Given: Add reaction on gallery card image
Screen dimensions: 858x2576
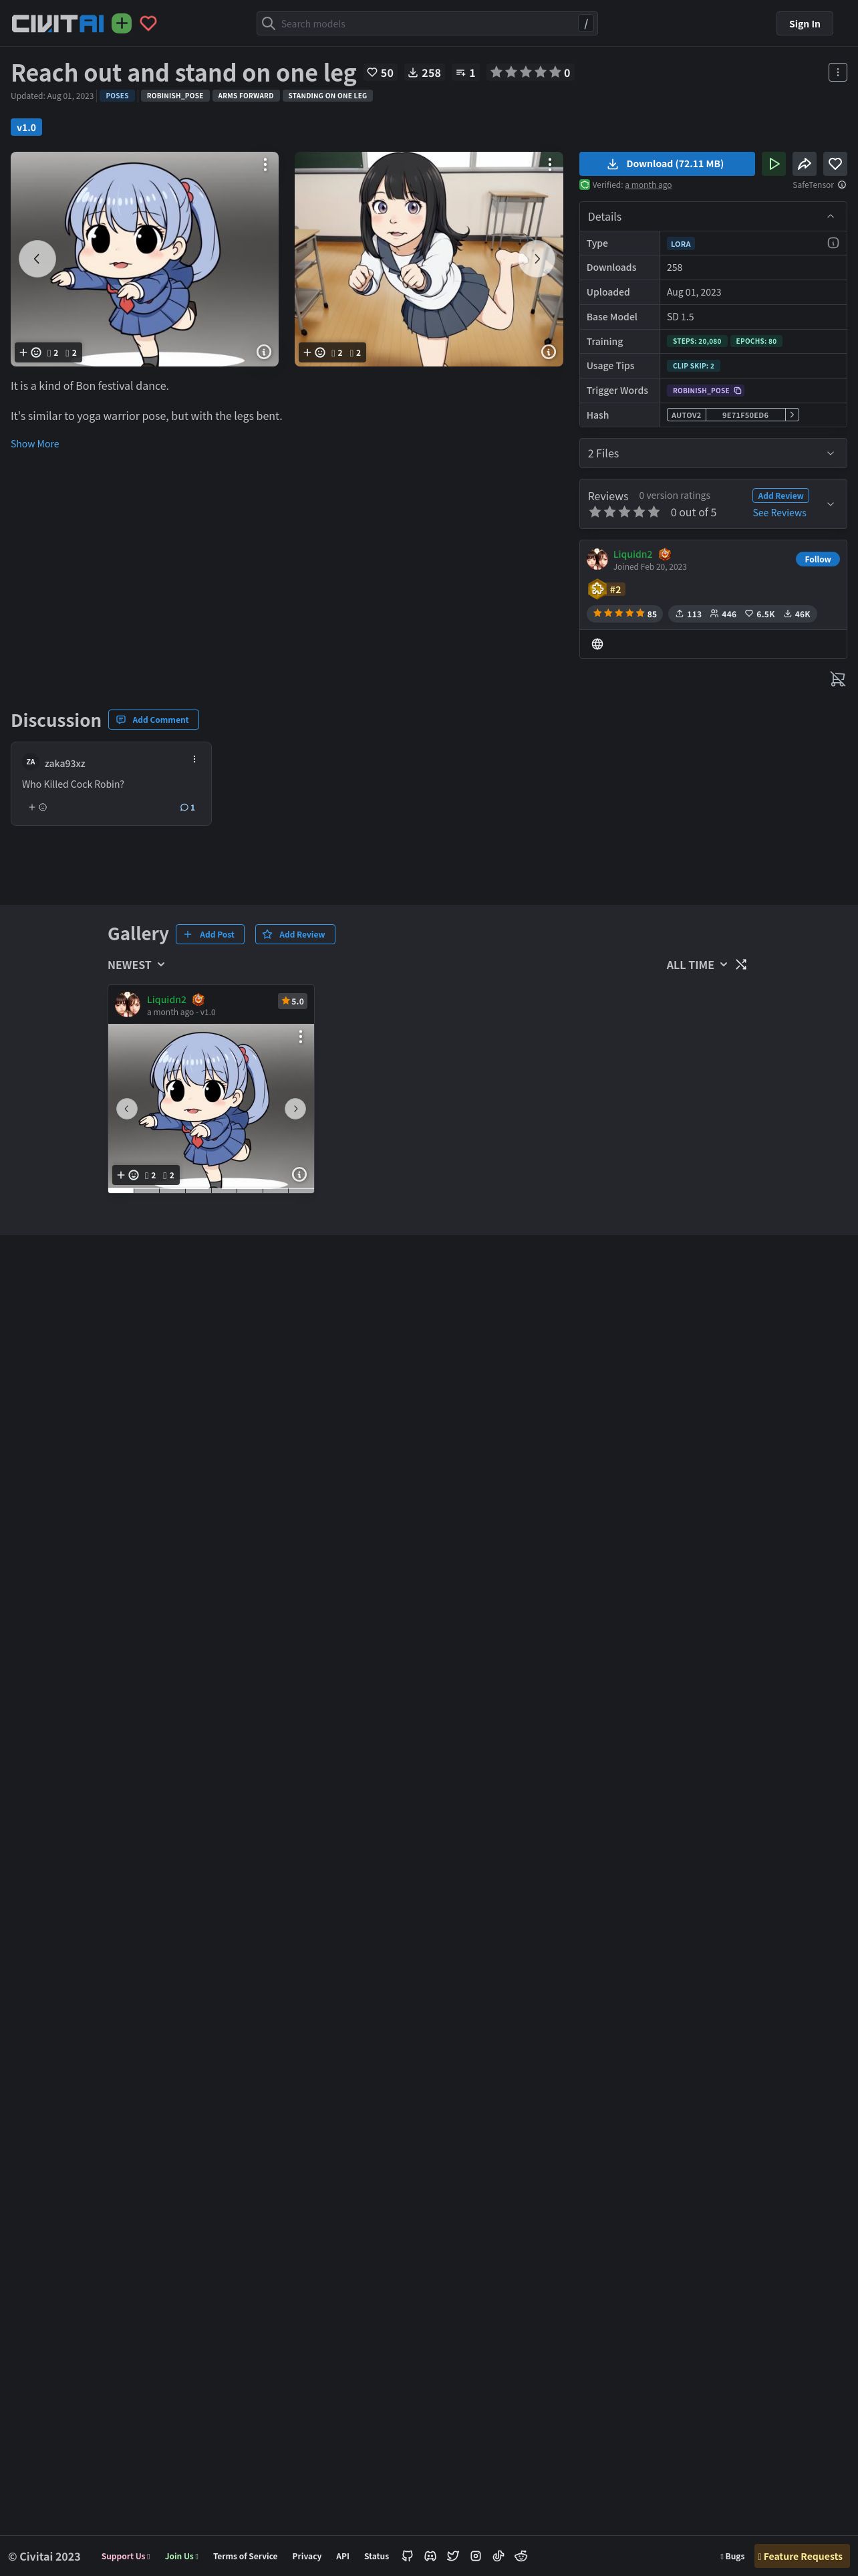Looking at the screenshot, I should click(128, 1175).
